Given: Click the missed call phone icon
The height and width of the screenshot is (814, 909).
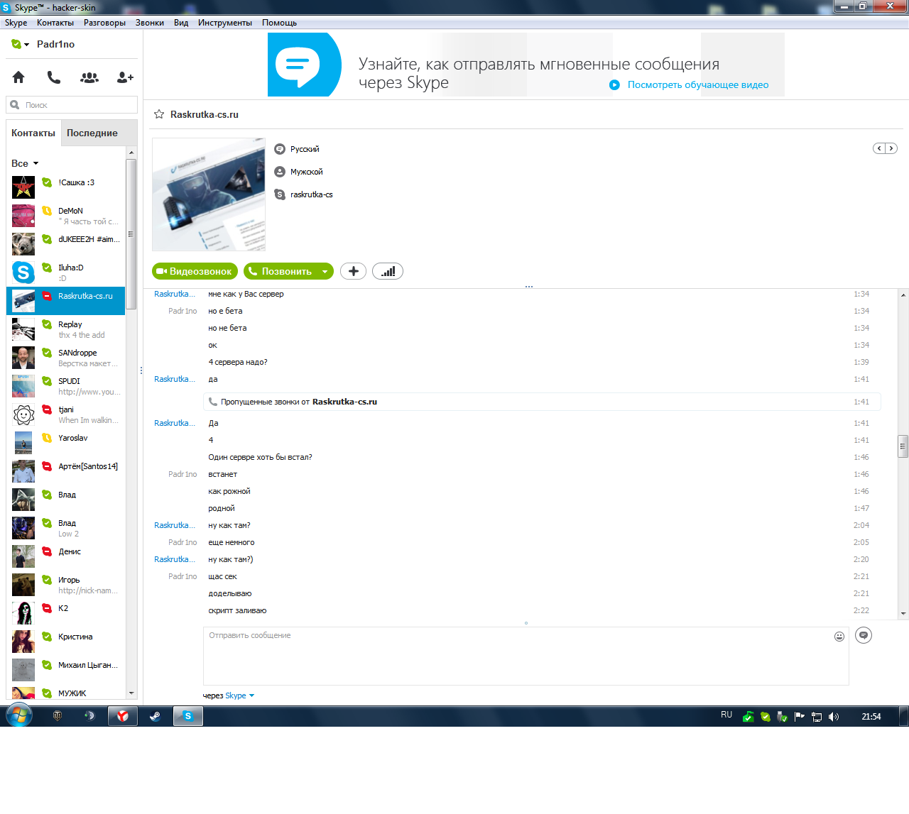Looking at the screenshot, I should (x=213, y=402).
